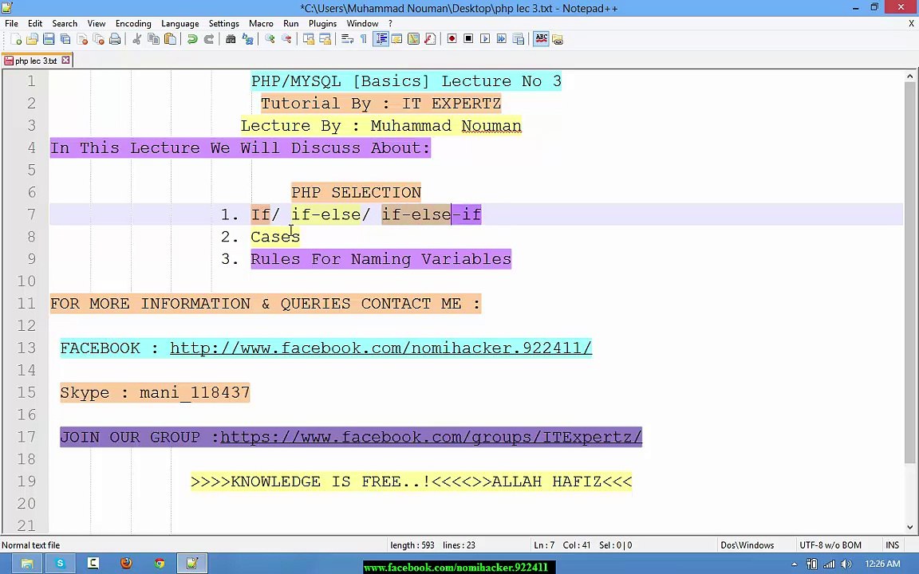The height and width of the screenshot is (574, 919).
Task: Zoom in using the magnifier plus icon
Action: click(269, 39)
